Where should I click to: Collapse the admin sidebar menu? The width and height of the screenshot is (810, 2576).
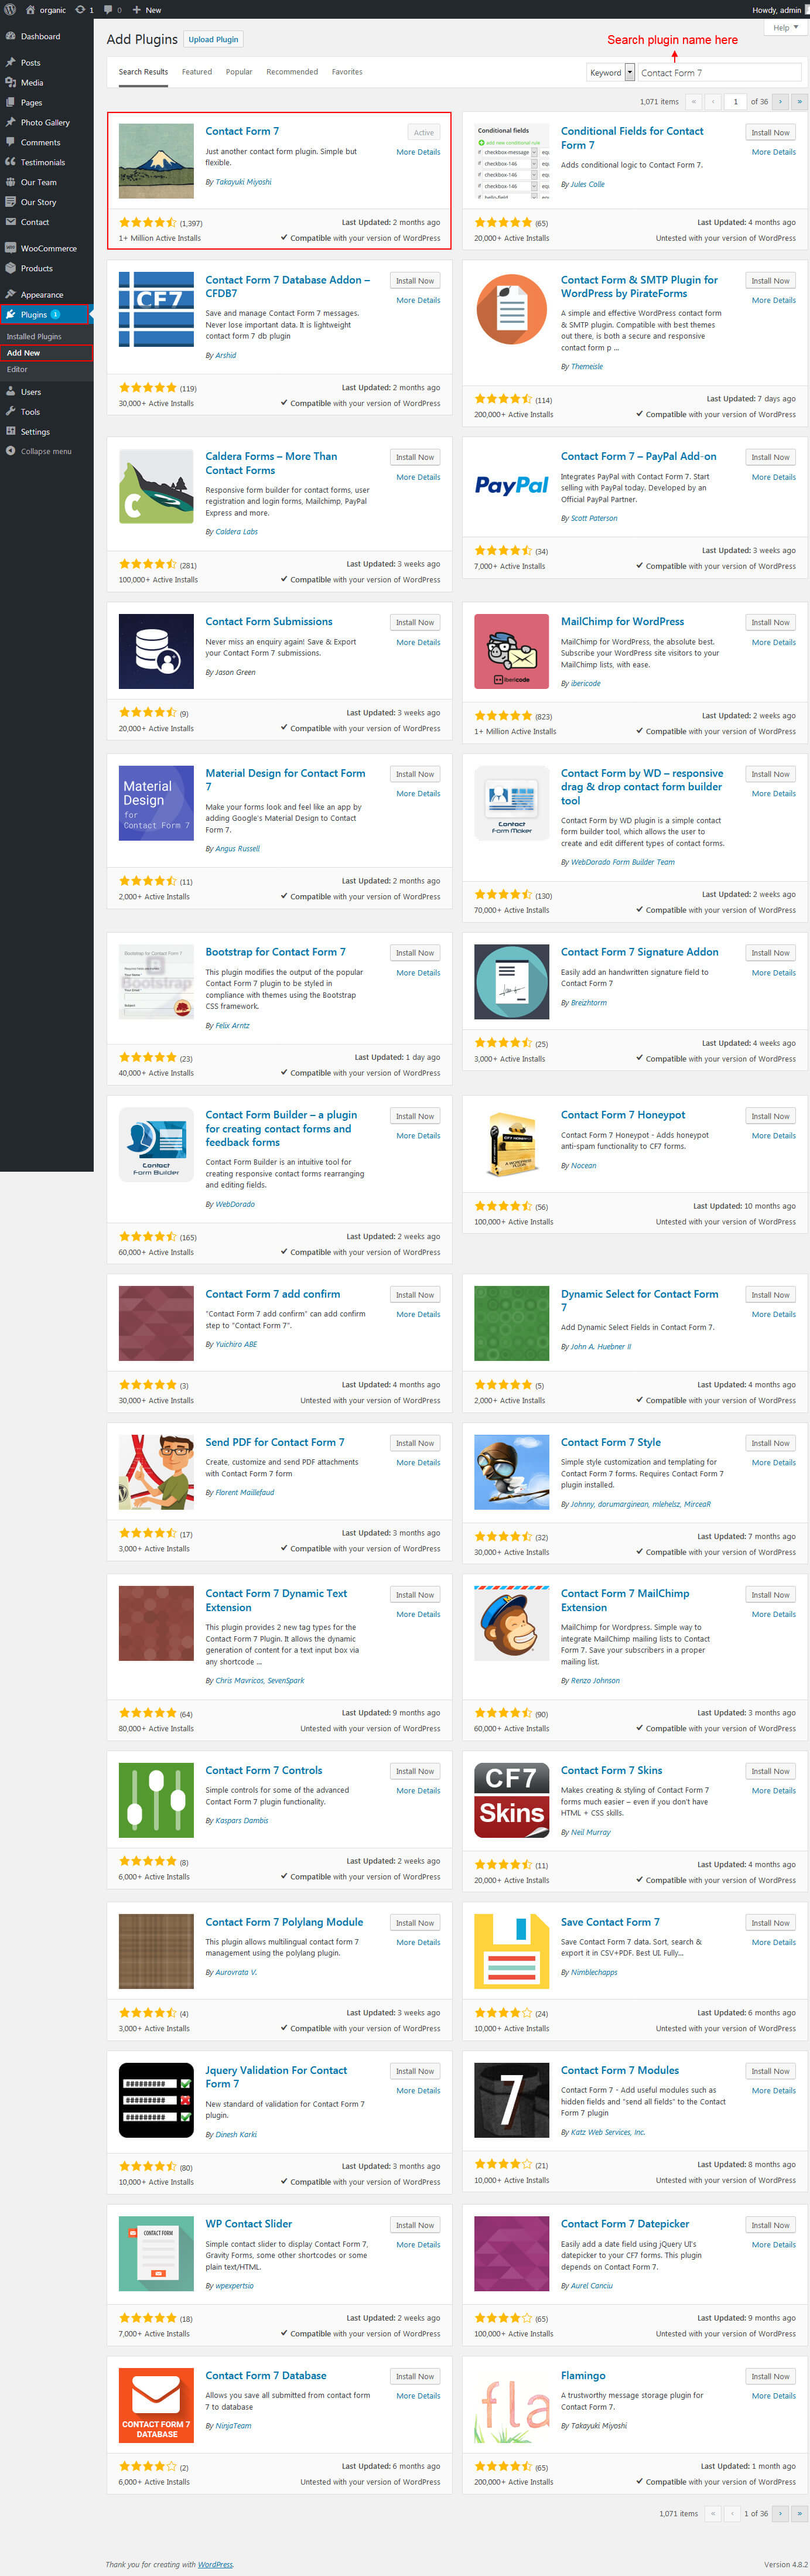point(46,451)
